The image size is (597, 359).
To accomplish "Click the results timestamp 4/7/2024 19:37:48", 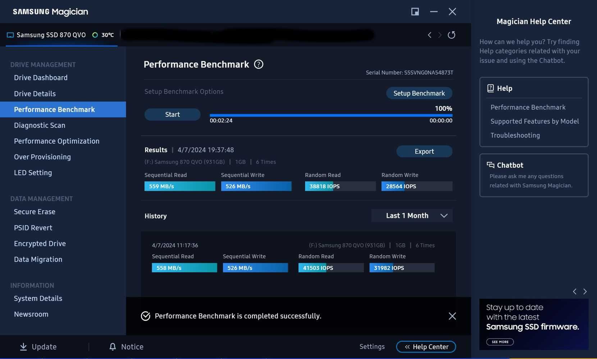I will point(206,150).
